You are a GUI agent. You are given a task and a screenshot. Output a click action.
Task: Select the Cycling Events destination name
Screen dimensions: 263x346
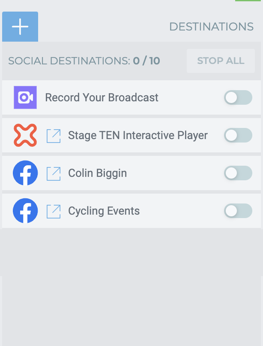tap(104, 211)
